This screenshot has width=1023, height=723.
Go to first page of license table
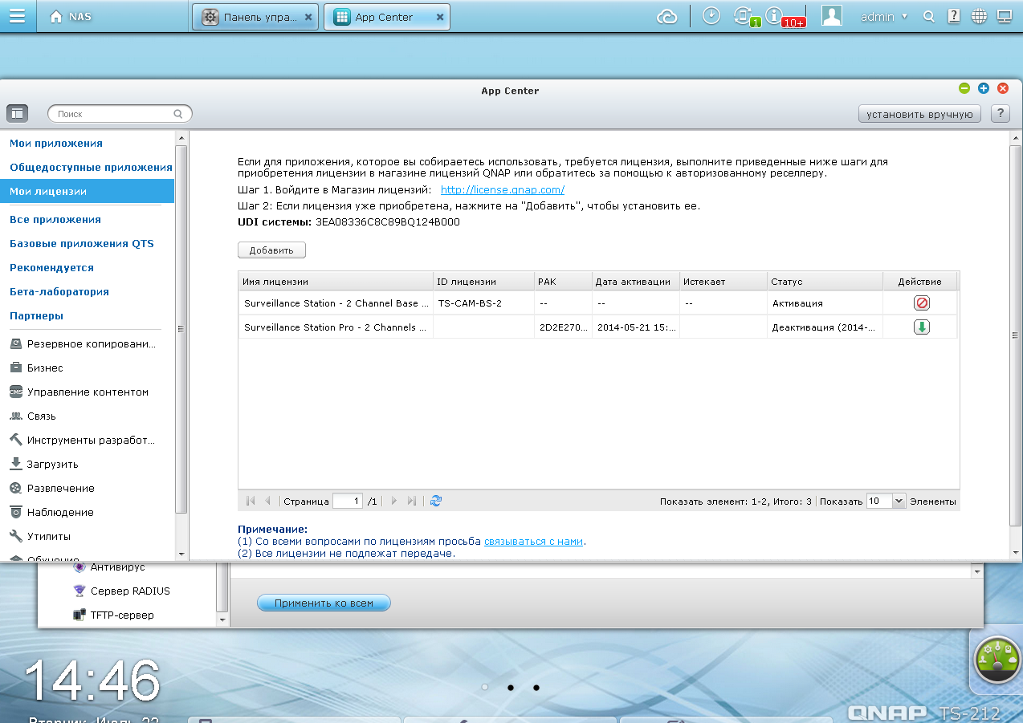click(x=251, y=501)
